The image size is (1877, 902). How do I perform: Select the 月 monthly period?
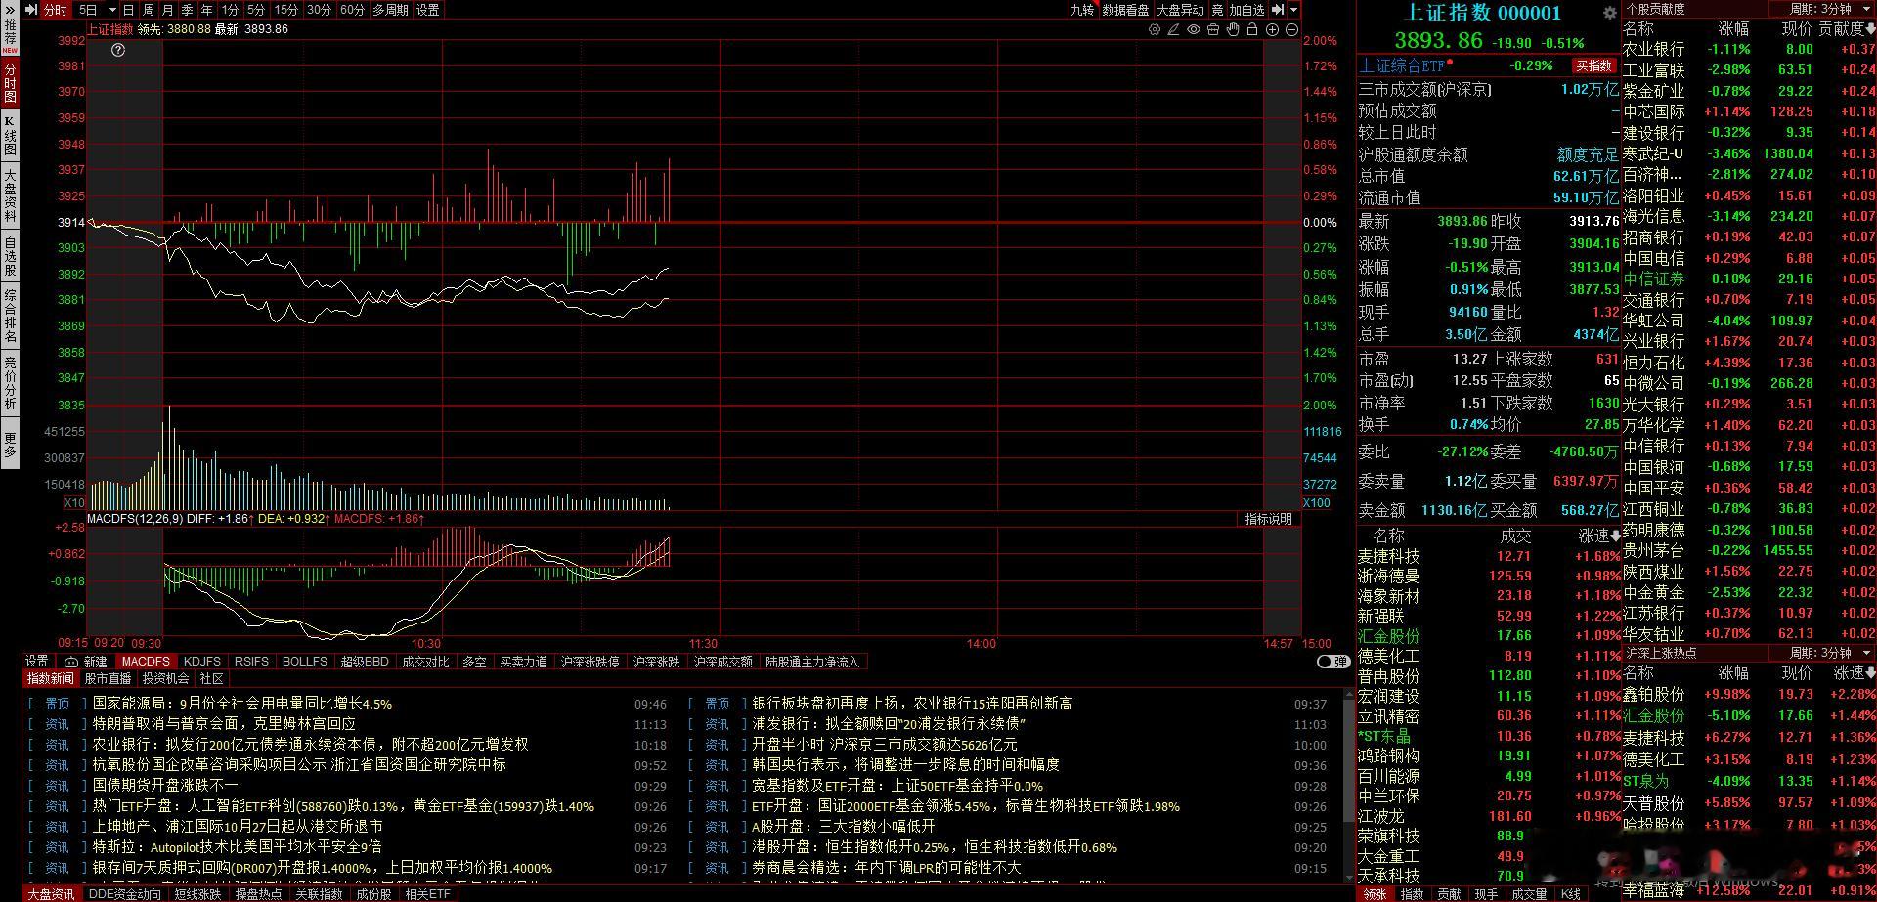coord(168,10)
